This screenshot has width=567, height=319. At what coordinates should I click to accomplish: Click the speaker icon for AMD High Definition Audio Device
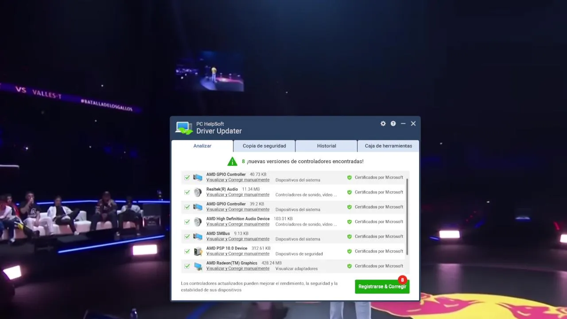click(x=198, y=222)
